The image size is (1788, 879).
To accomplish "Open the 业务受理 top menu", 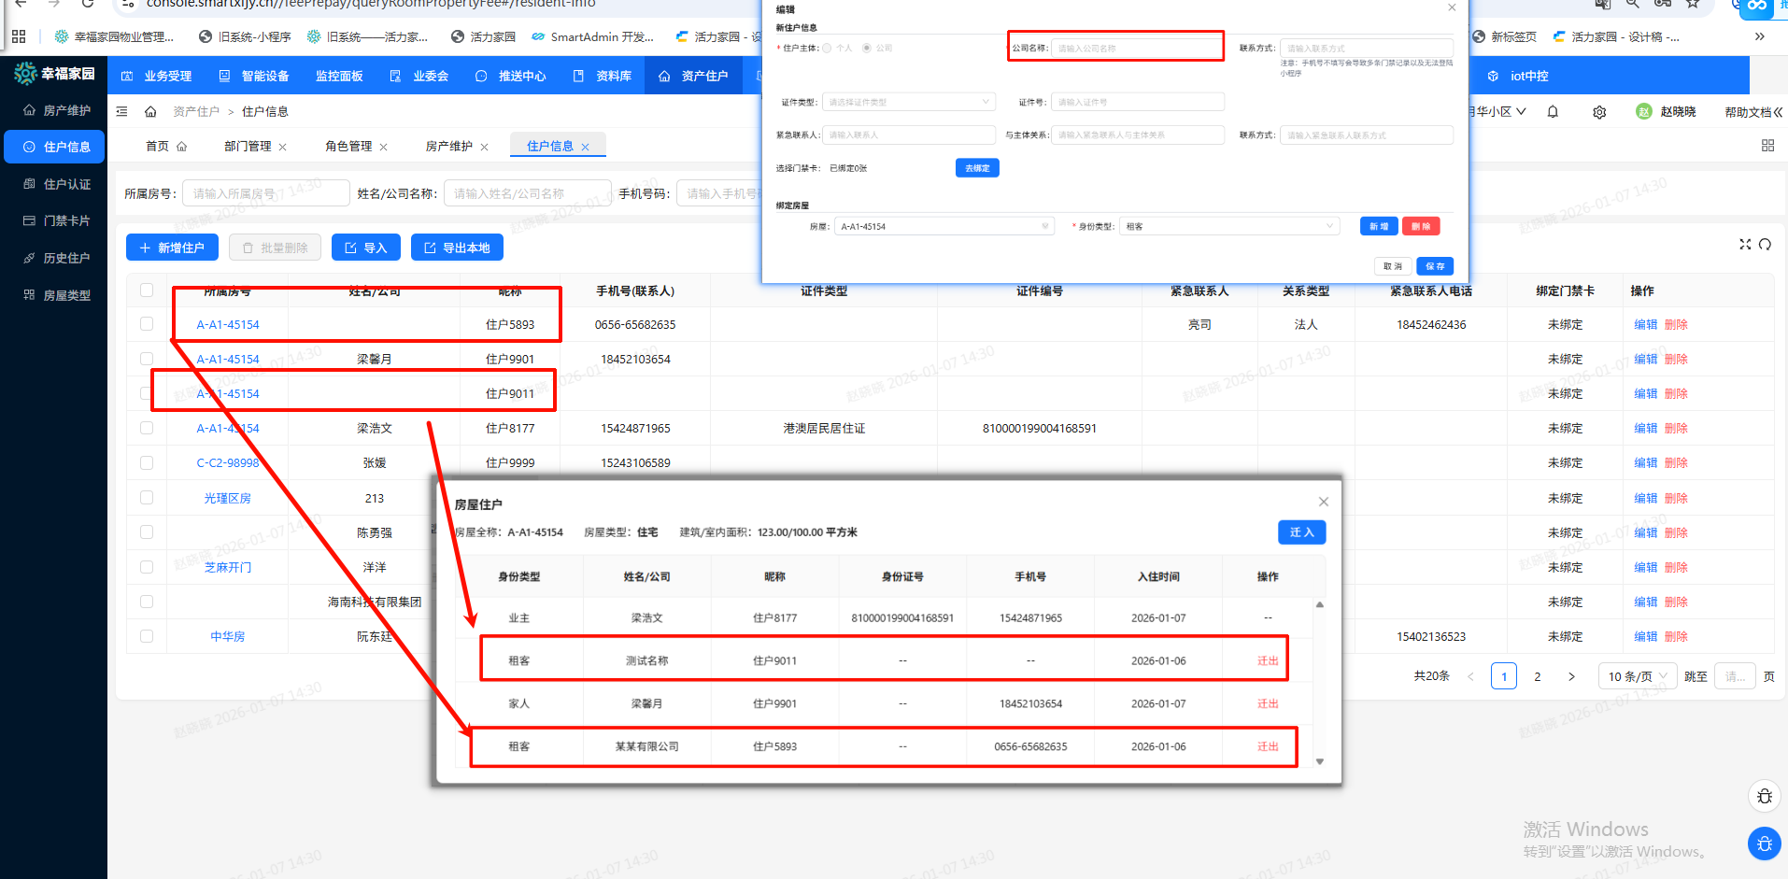I will [x=157, y=76].
